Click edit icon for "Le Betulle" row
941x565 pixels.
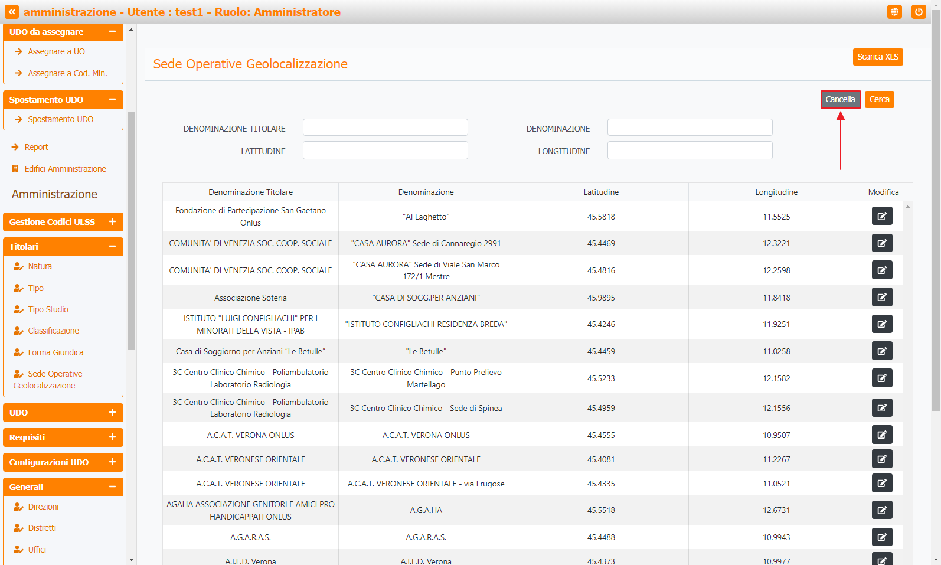881,351
